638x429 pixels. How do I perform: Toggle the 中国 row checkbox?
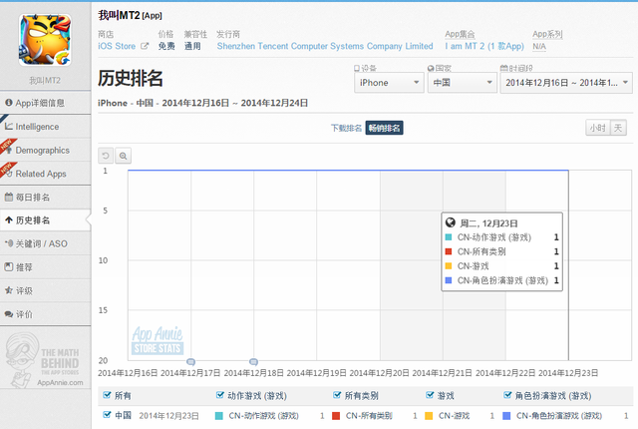[107, 415]
